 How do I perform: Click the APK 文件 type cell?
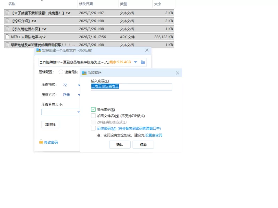coord(127,37)
